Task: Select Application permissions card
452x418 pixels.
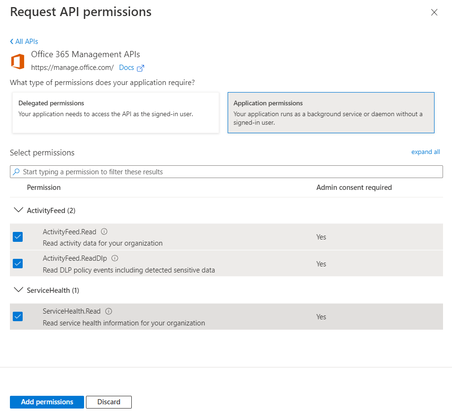Action: pyautogui.click(x=331, y=113)
